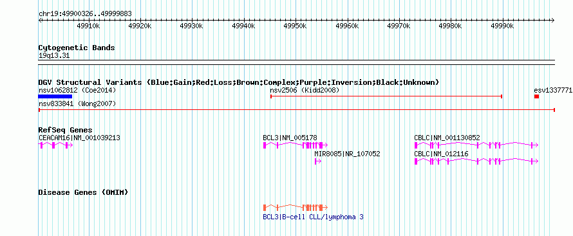Click the BCL3|NM_005178 label
The image size is (573, 236).
tap(290, 138)
